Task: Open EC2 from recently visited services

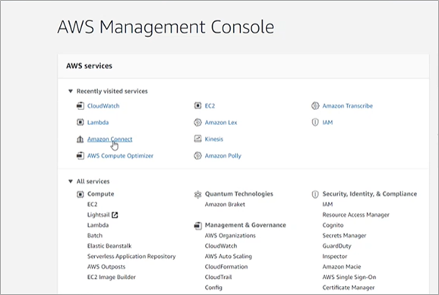Action: coord(210,106)
